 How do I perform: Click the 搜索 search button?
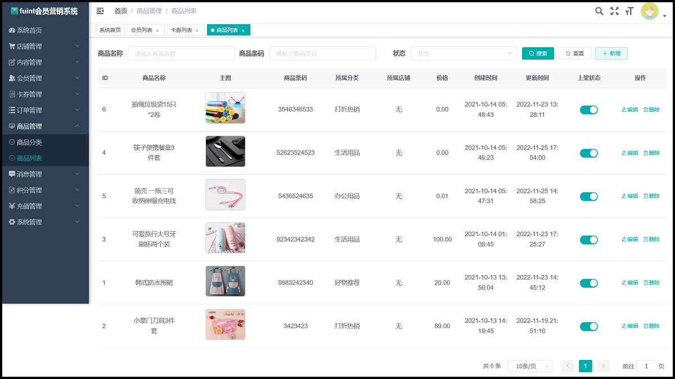(538, 53)
